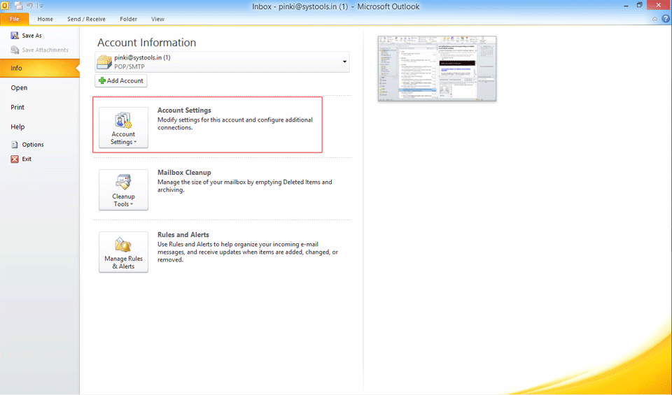Click the Manage Rules & Alerts button
This screenshot has height=395, width=672.
pos(123,252)
